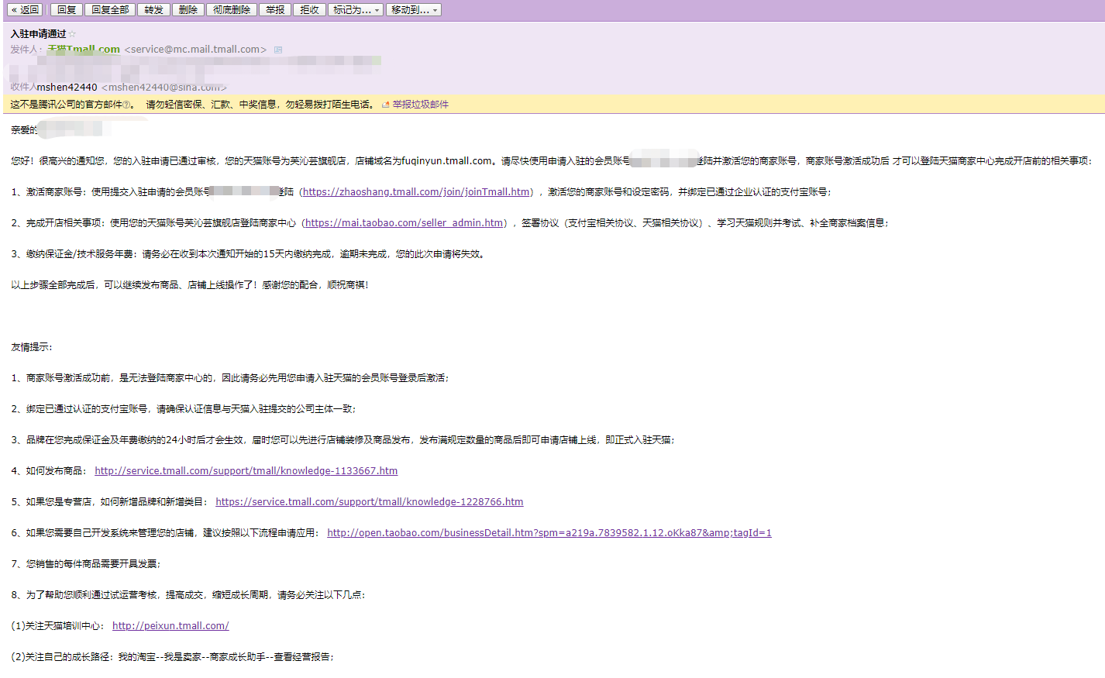Forward the email with 转发
This screenshot has height=678, width=1105.
point(153,10)
